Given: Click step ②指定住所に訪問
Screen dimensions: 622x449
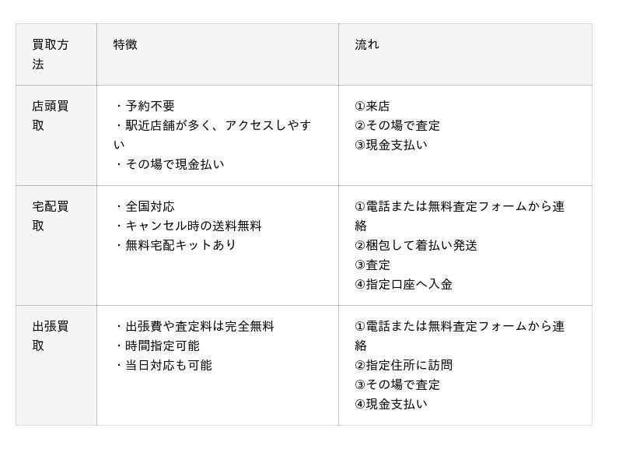Looking at the screenshot, I should (x=404, y=365).
